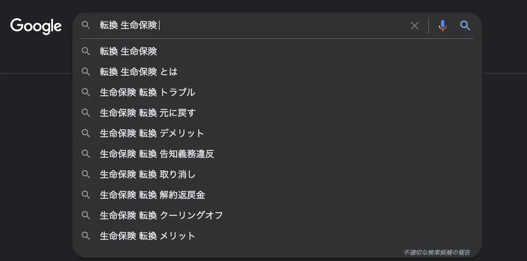This screenshot has height=261, width=527.
Task: Select suggestion 生命保険 転換 クーリングオフ
Action: click(161, 215)
